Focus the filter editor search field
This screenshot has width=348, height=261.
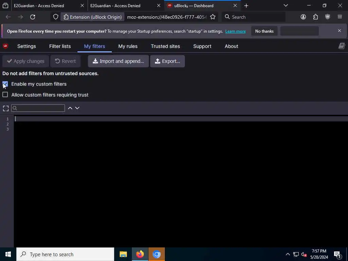[38, 108]
